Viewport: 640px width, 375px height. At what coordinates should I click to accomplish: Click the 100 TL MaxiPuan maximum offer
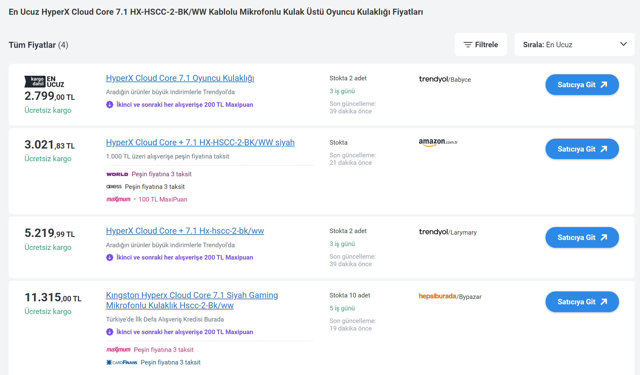click(163, 199)
